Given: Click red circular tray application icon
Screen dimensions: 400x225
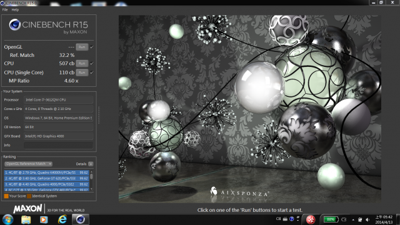Looking at the screenshot, I should coord(311,219).
